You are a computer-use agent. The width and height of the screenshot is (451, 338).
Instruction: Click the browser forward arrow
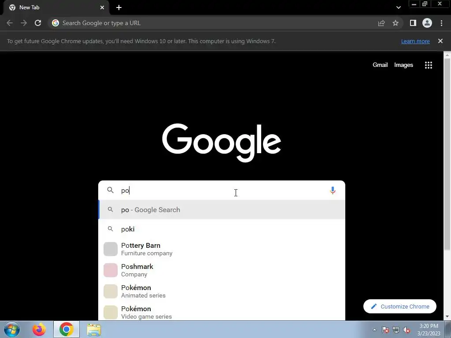point(24,23)
